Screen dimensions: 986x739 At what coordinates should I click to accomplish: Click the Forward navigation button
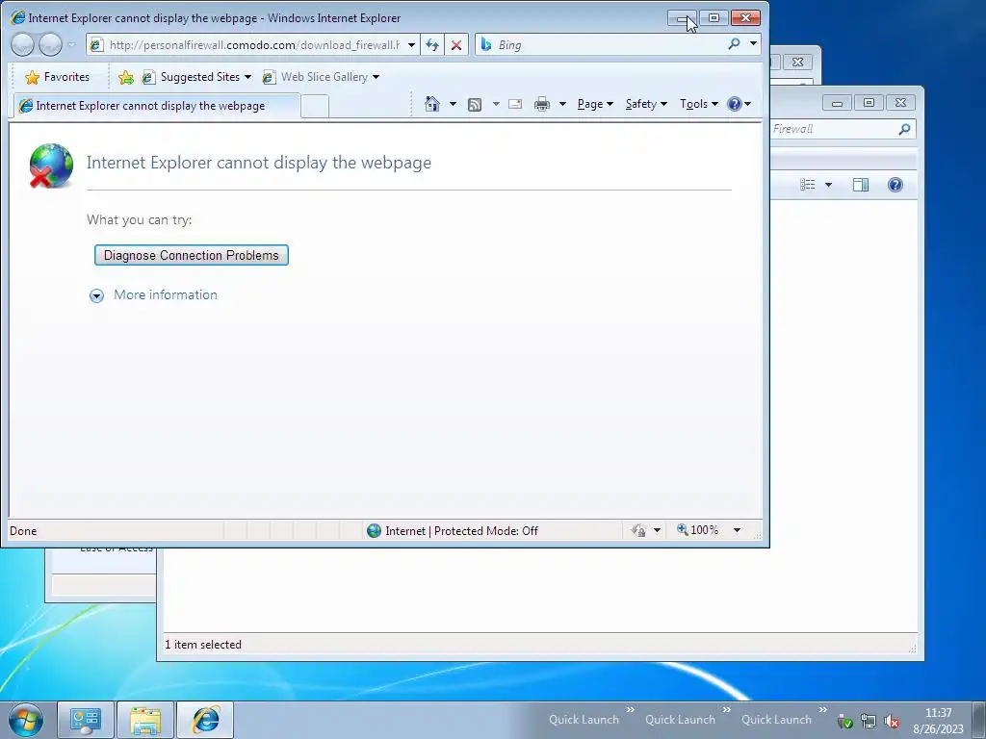click(x=50, y=44)
